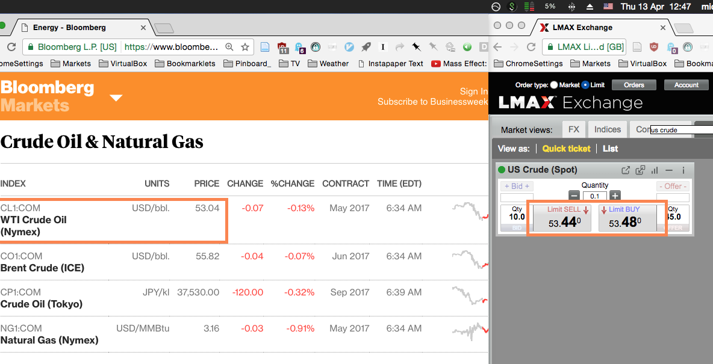Click the uBlock Origin extension icon
The image size is (713, 364).
click(654, 47)
